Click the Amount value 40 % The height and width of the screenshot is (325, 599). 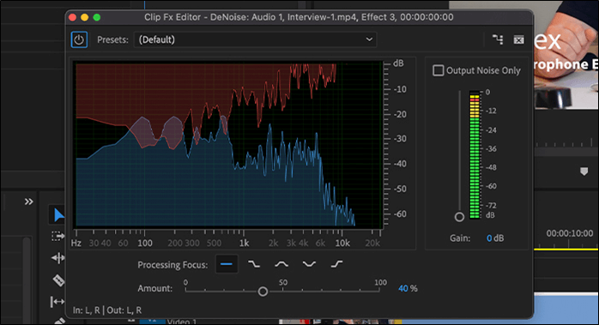click(x=408, y=288)
